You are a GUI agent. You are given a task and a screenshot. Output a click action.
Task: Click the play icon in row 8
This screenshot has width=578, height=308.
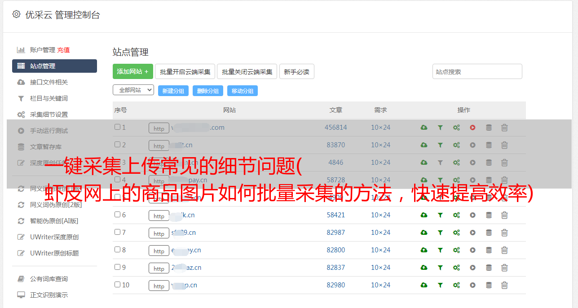pos(472,250)
